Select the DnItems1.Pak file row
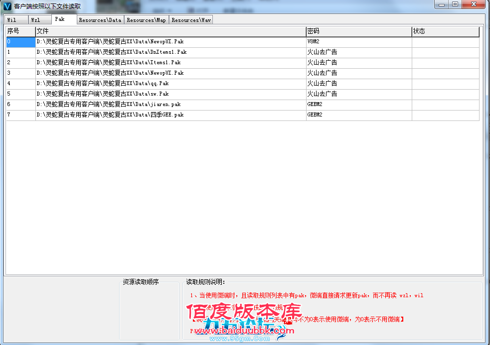The image size is (490, 345). tap(150, 52)
